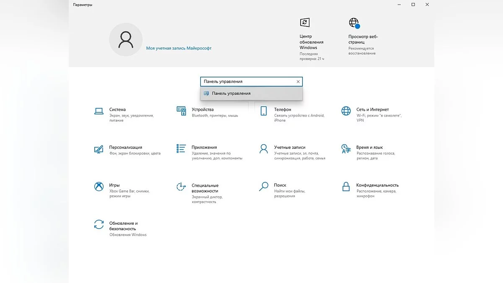Open Устройства keyboard and speaker icon
Screen dimensions: 503x283
[x=181, y=111]
